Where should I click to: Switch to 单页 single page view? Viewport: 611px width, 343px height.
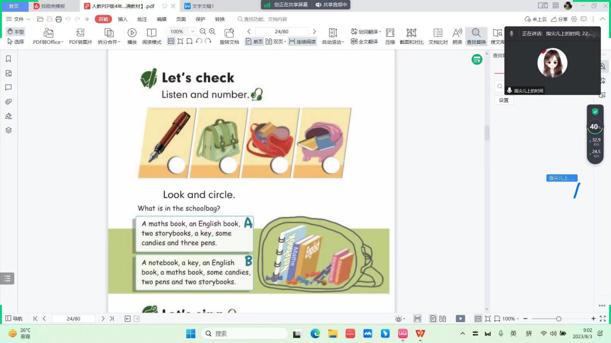(254, 42)
